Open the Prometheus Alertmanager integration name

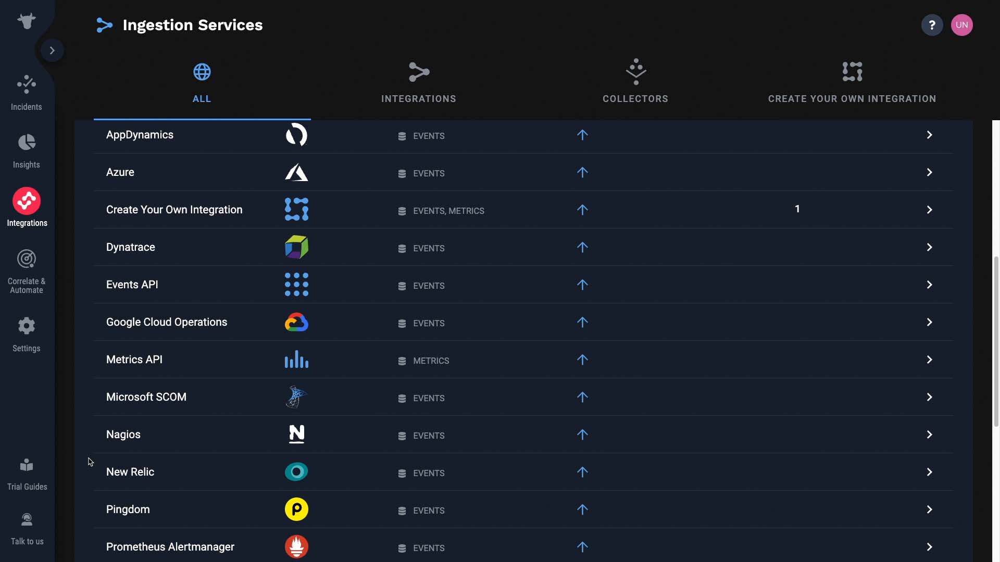point(170,547)
